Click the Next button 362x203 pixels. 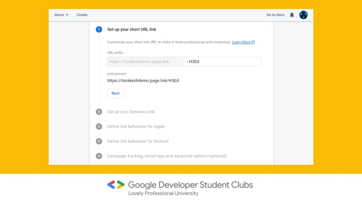[115, 93]
